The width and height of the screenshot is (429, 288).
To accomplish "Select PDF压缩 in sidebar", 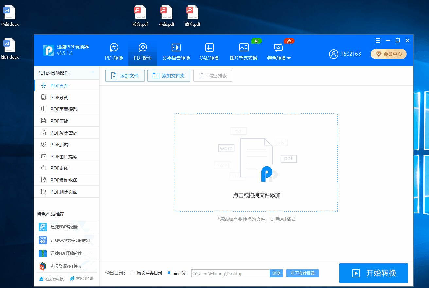I will [67, 121].
